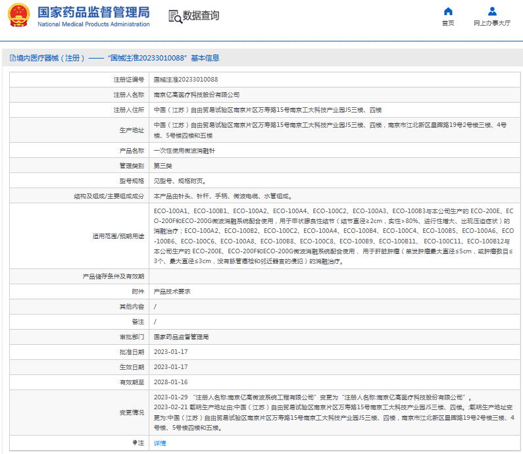523x454 pixels.
Task: Click the 批准日期 label
Action: coord(132,352)
